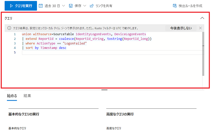This screenshot has width=220, height=132.
Task: Click the クエリを実行 button
Action: 21,6
